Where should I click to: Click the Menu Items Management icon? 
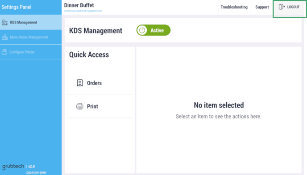[x=5, y=37]
